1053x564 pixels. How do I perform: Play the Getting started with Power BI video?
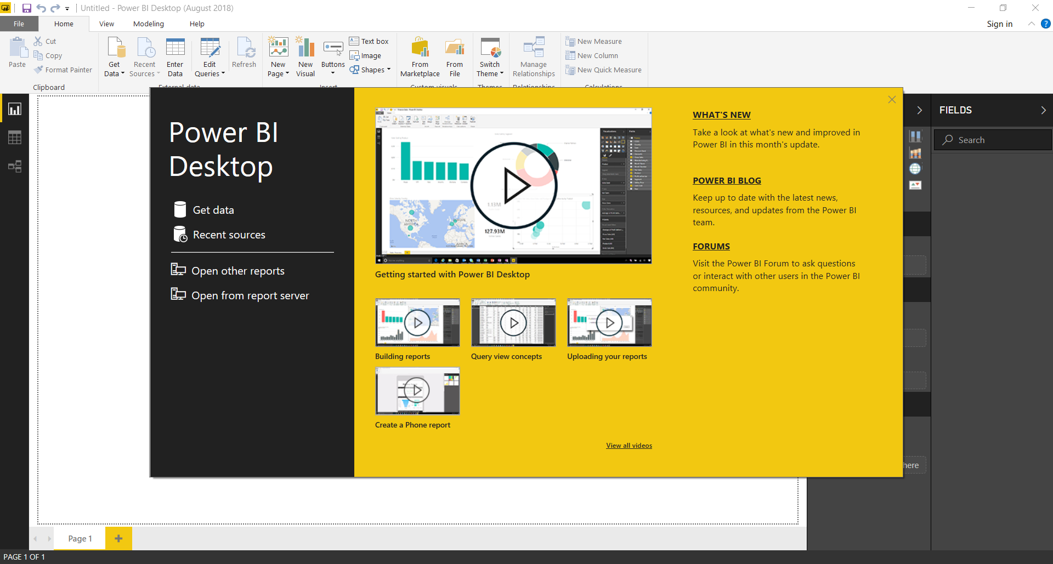[513, 186]
